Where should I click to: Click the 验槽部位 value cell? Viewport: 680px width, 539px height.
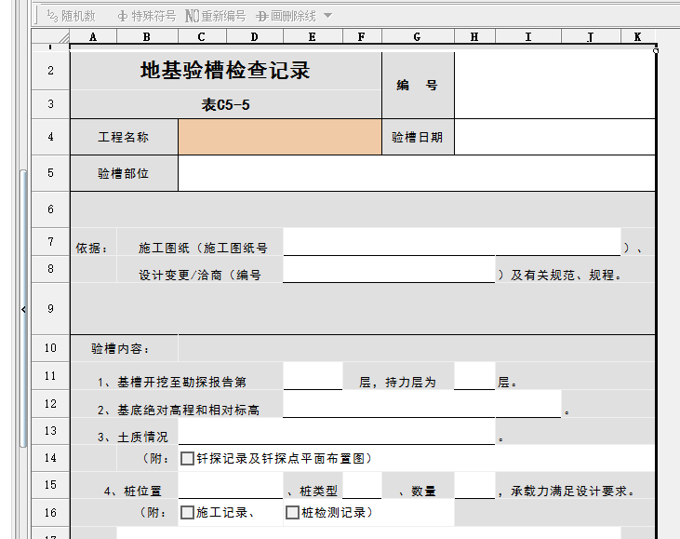416,173
